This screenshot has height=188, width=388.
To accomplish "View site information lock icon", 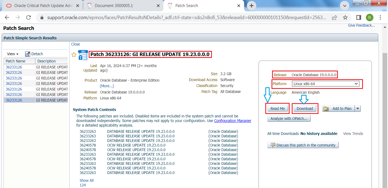I will coord(42,18).
